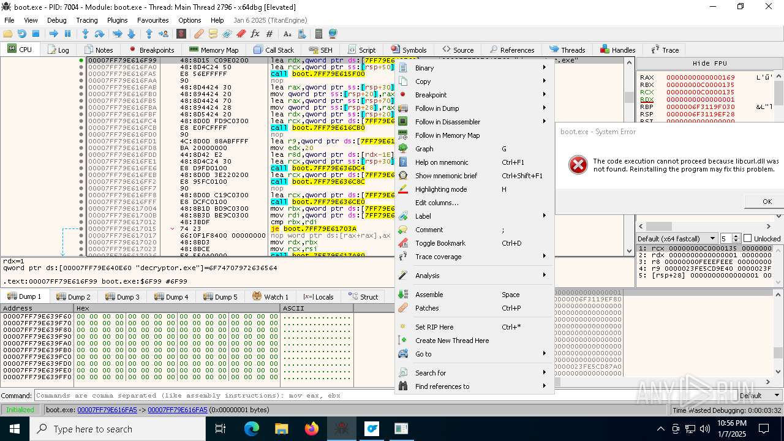This screenshot has height=441, width=784.
Task: Select Toggle Bookmark menu entry
Action: 475,243
